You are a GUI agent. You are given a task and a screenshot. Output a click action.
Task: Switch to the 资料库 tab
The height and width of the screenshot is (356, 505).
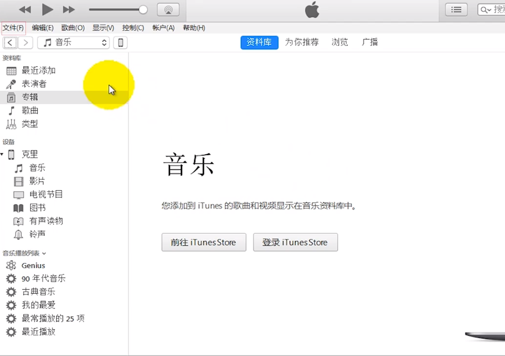click(259, 43)
